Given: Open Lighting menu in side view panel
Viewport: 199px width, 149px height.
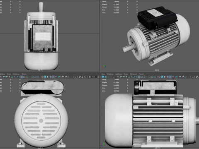Looking at the screenshot, I should point(118,74).
